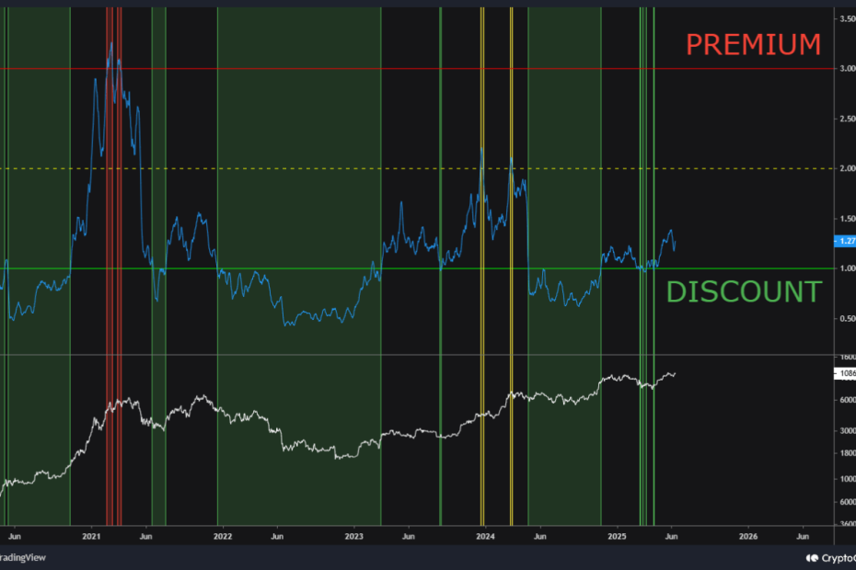Click the TradingView logo at bottom left
The width and height of the screenshot is (856, 570).
pyautogui.click(x=23, y=557)
